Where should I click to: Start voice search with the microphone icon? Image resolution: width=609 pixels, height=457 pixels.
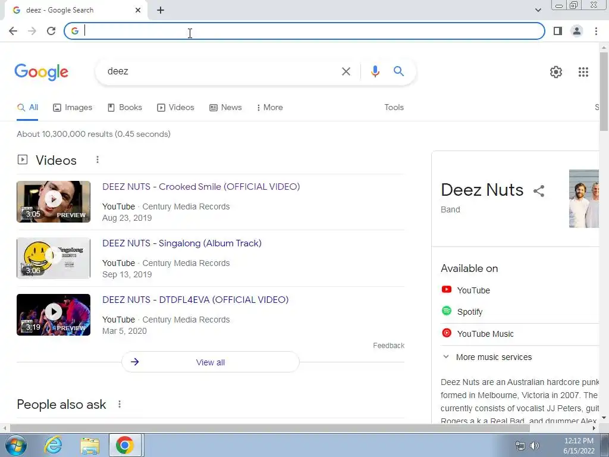375,71
